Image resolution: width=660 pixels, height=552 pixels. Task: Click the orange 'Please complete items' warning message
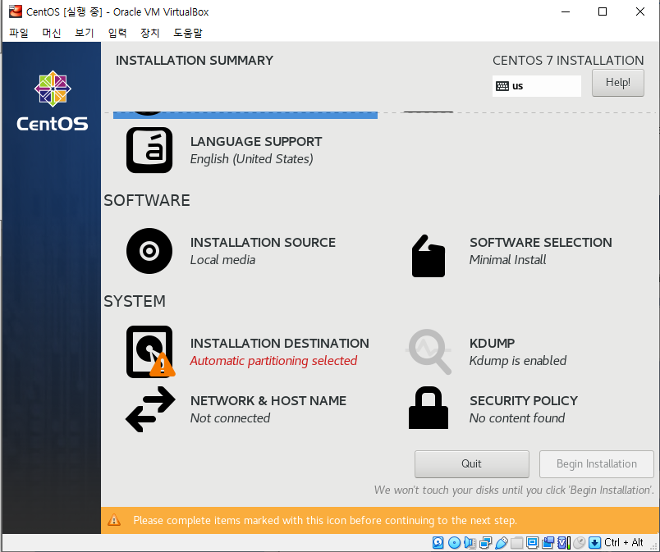[x=325, y=521]
